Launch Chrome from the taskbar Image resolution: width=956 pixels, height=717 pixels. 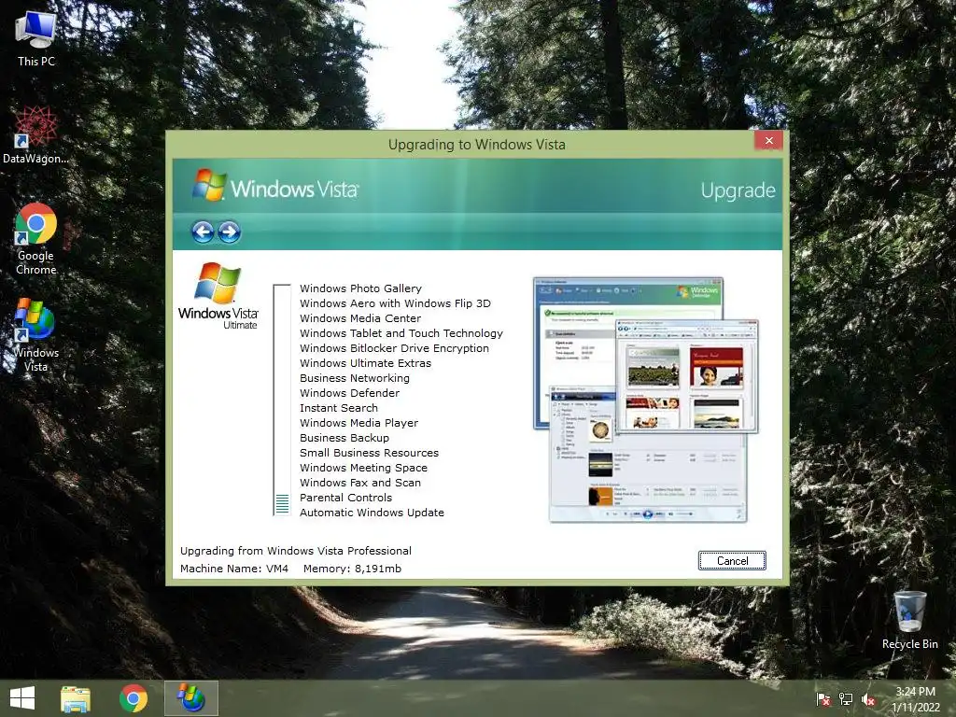134,698
